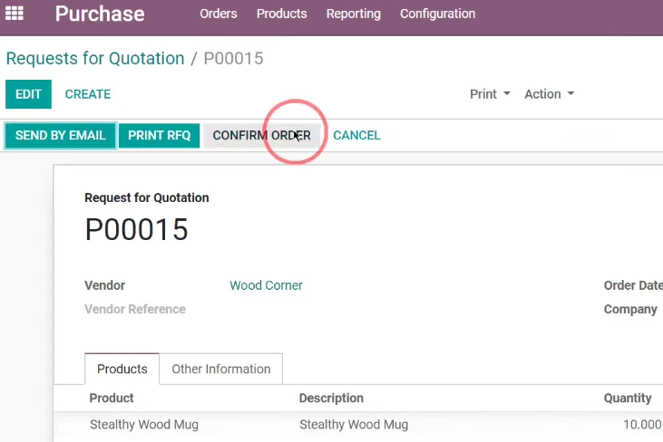Image resolution: width=663 pixels, height=442 pixels.
Task: Click the Company field label
Action: 630,309
